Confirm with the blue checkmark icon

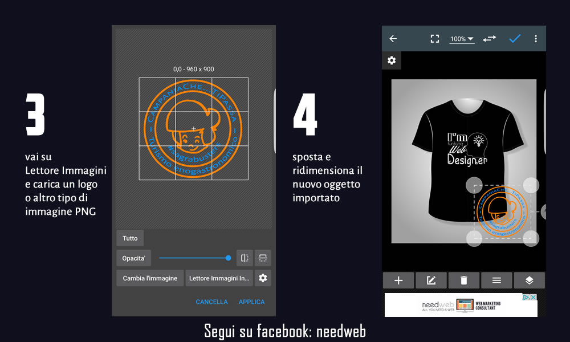(515, 39)
